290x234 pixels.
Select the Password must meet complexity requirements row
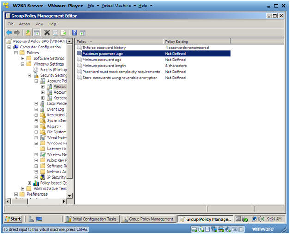coord(153,72)
